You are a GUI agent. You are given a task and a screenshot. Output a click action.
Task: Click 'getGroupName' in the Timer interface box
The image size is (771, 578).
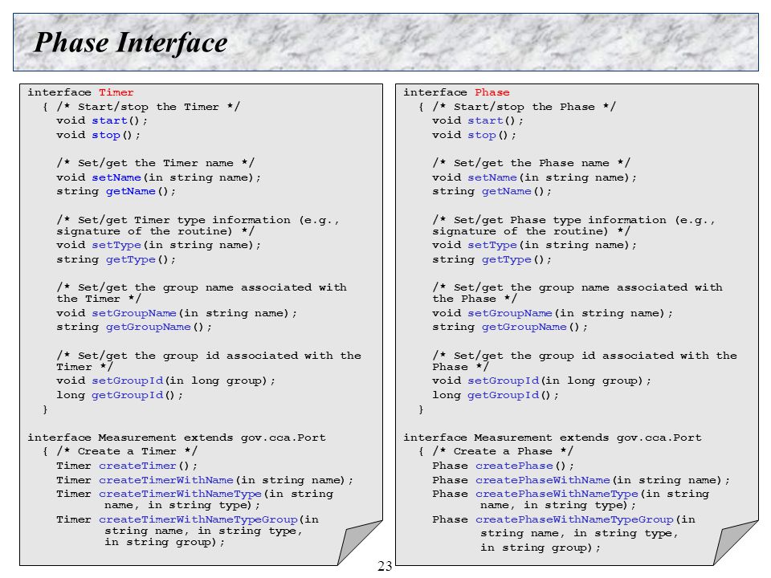pos(149,327)
